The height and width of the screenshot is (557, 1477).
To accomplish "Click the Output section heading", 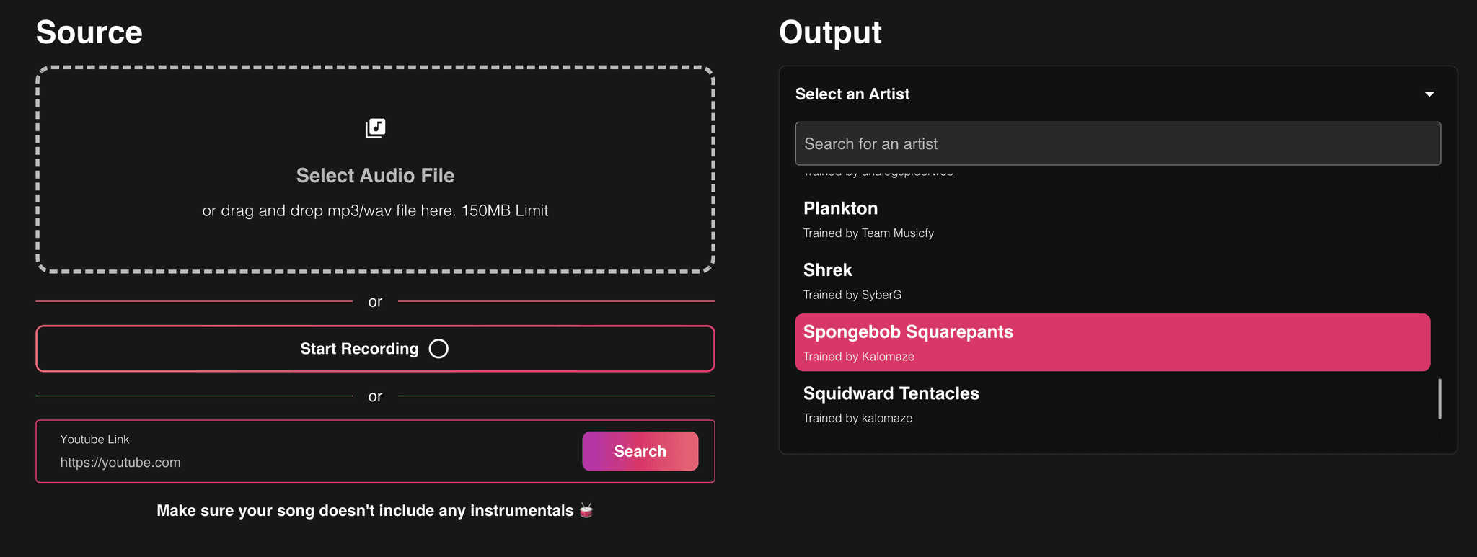I will click(x=829, y=32).
